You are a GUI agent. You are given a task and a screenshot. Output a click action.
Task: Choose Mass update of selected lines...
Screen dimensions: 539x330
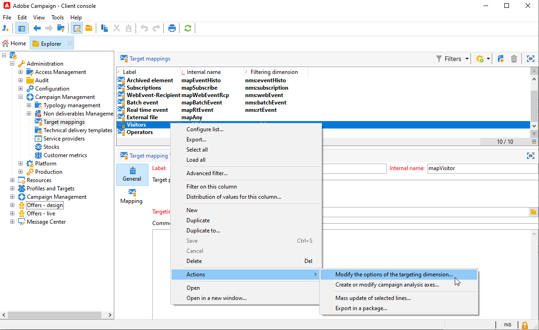pos(399,298)
